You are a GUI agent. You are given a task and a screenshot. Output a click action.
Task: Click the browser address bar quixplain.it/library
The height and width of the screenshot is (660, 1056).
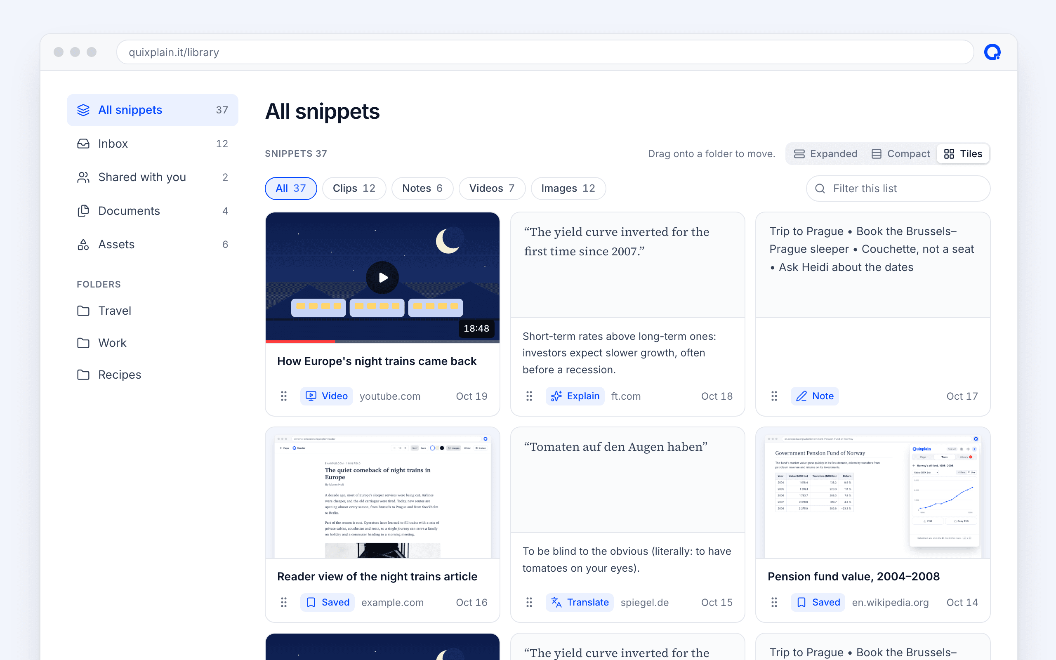[x=544, y=52]
